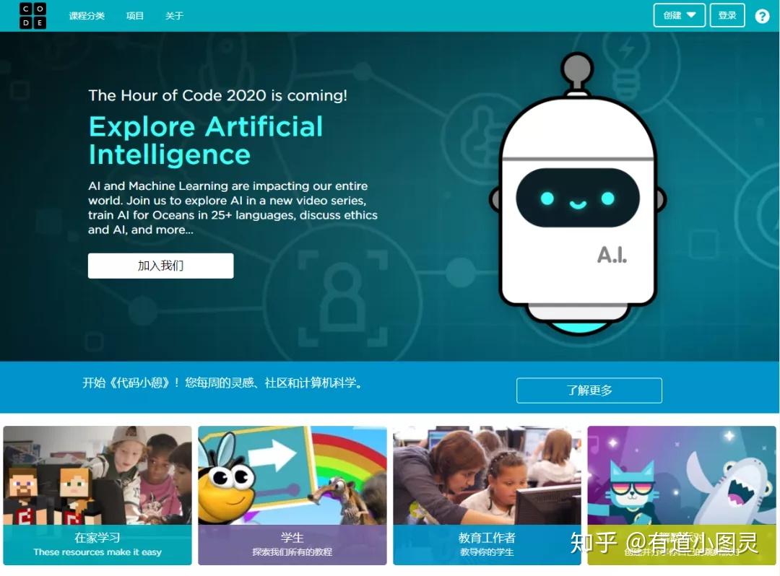Click the 学生 探索我们所有的教程 label
Image resolution: width=780 pixels, height=576 pixels.
[x=292, y=545]
